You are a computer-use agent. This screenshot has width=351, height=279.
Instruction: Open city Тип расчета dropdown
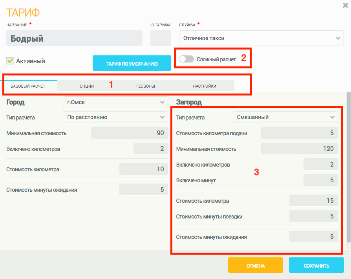click(115, 117)
